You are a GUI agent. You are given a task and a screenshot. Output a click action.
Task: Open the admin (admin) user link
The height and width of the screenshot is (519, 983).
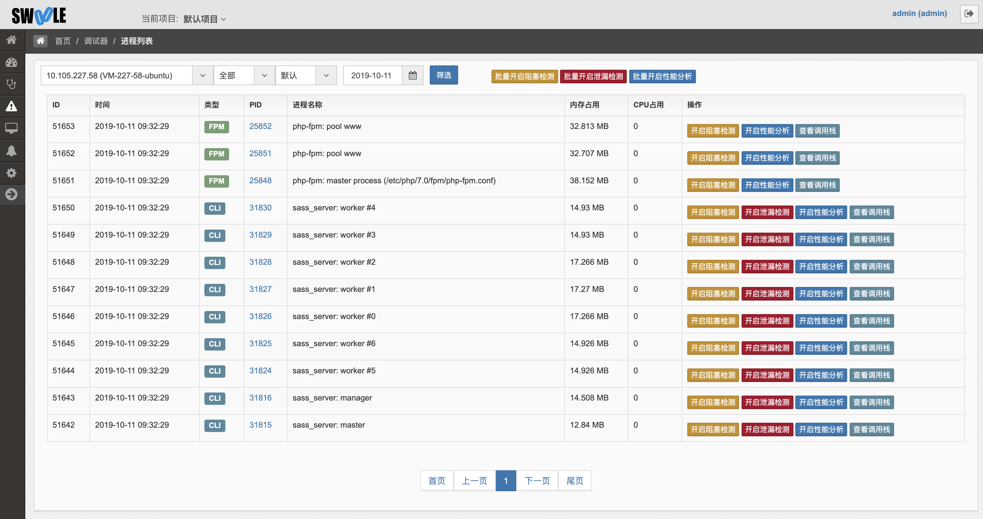click(919, 13)
